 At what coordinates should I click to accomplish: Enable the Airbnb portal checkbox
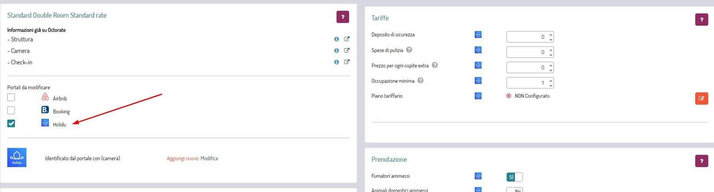pyautogui.click(x=11, y=97)
